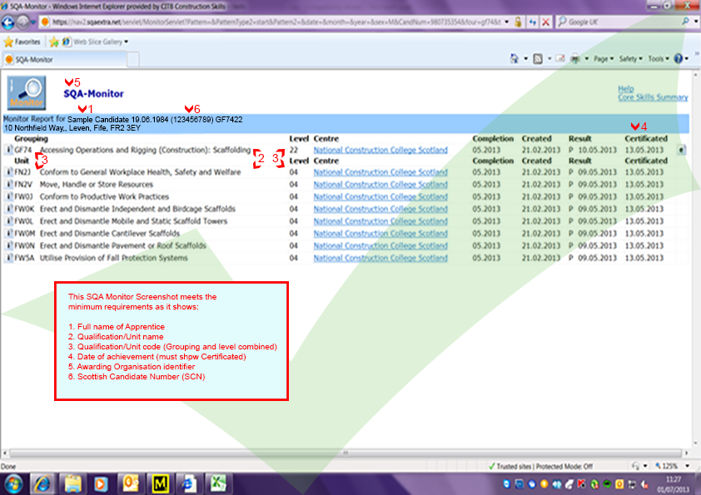
Task: Click the Home page icon
Action: [x=515, y=58]
